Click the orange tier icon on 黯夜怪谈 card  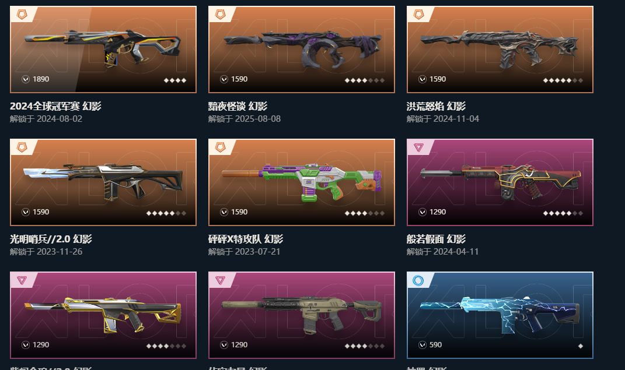coord(221,15)
